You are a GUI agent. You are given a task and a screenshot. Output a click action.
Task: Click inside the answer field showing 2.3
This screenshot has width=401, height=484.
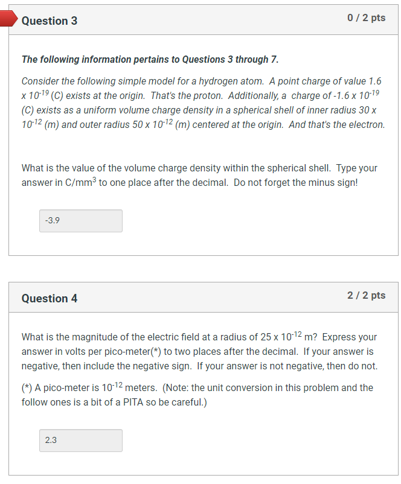coord(80,441)
